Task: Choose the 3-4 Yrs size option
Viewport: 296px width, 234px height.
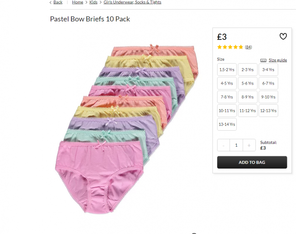Action: (x=268, y=70)
